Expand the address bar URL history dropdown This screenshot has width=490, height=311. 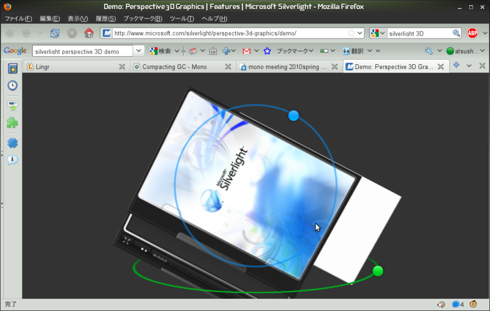pos(360,33)
